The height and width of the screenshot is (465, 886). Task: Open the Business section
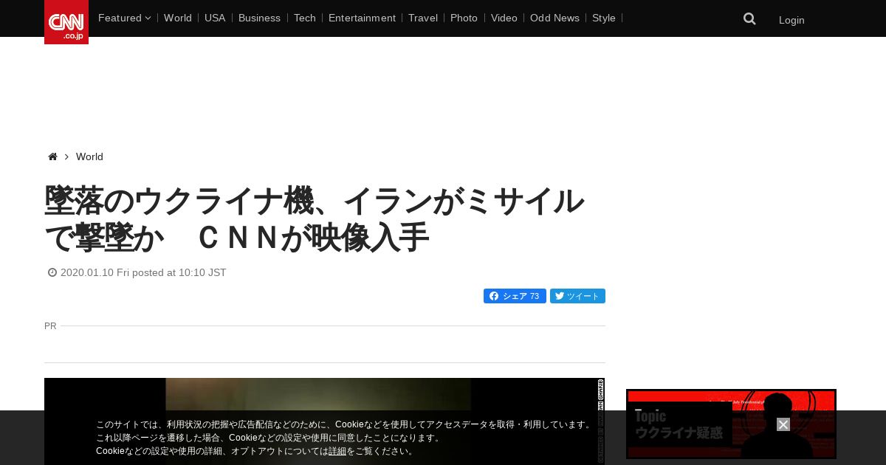[x=259, y=18]
